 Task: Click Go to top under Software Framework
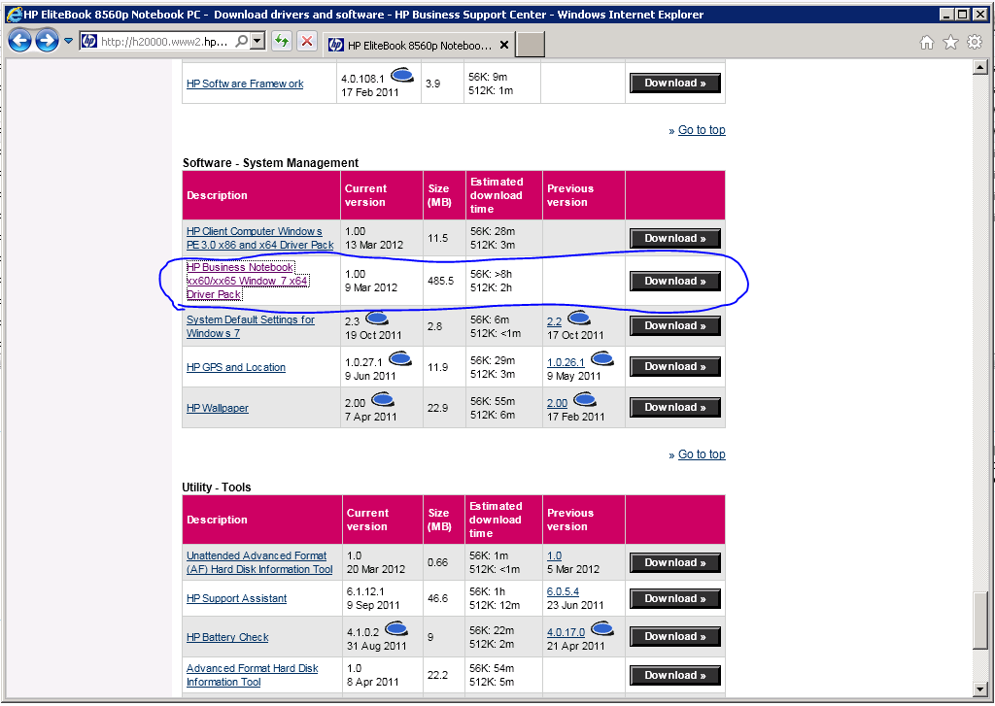point(702,130)
